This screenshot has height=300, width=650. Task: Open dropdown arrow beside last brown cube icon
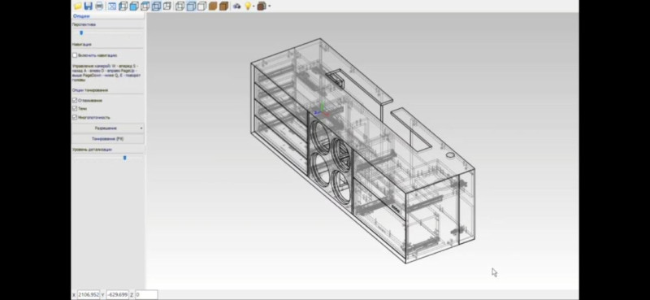click(270, 7)
